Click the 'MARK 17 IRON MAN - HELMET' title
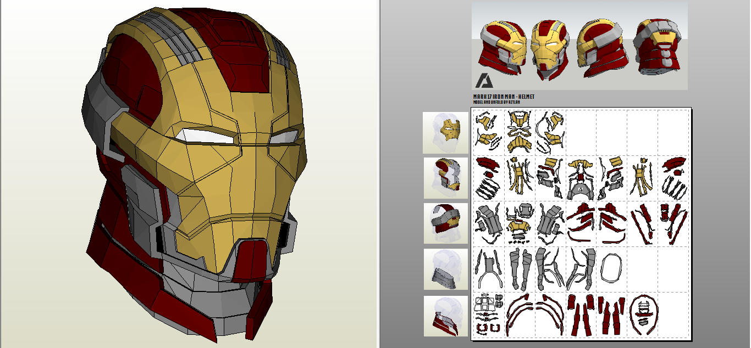The width and height of the screenshot is (751, 348). click(x=504, y=97)
